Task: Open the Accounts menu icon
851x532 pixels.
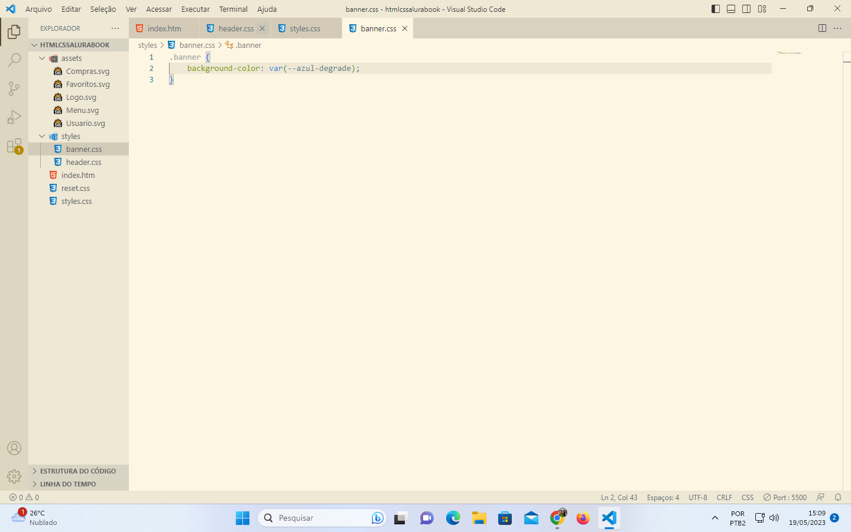Action: (x=14, y=448)
